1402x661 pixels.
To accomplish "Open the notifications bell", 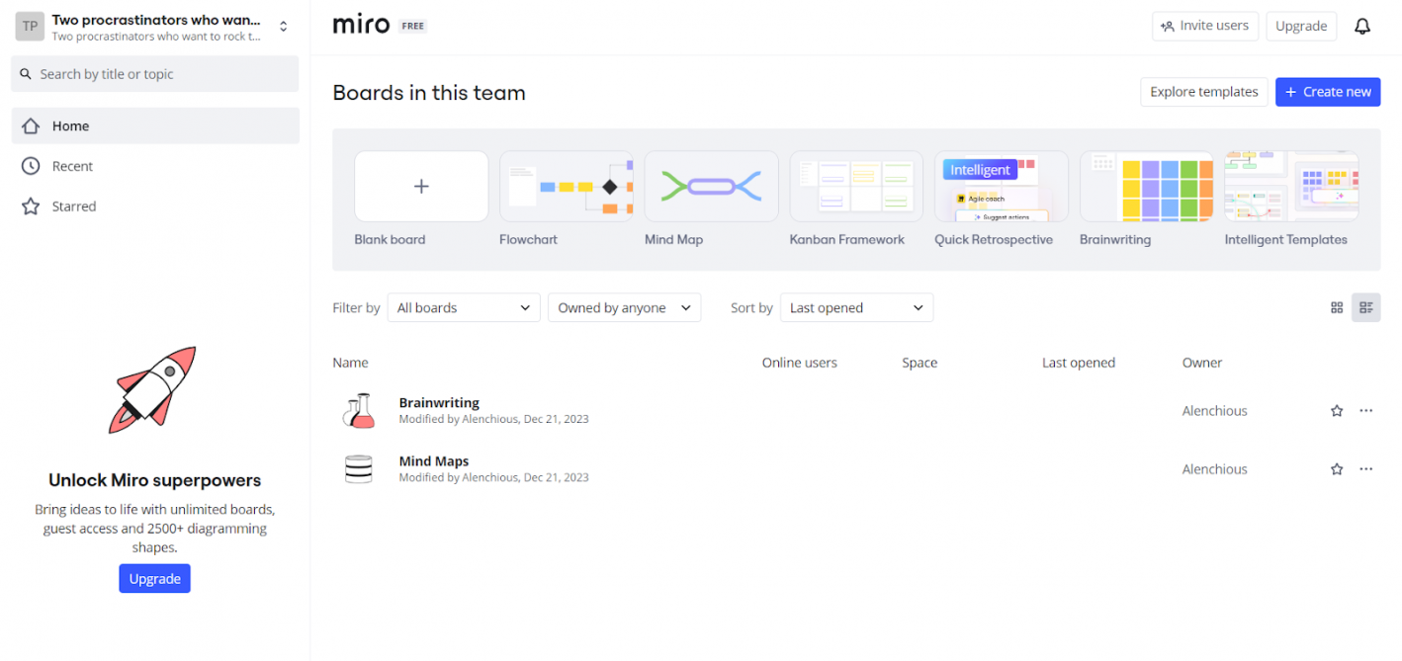I will click(1362, 27).
